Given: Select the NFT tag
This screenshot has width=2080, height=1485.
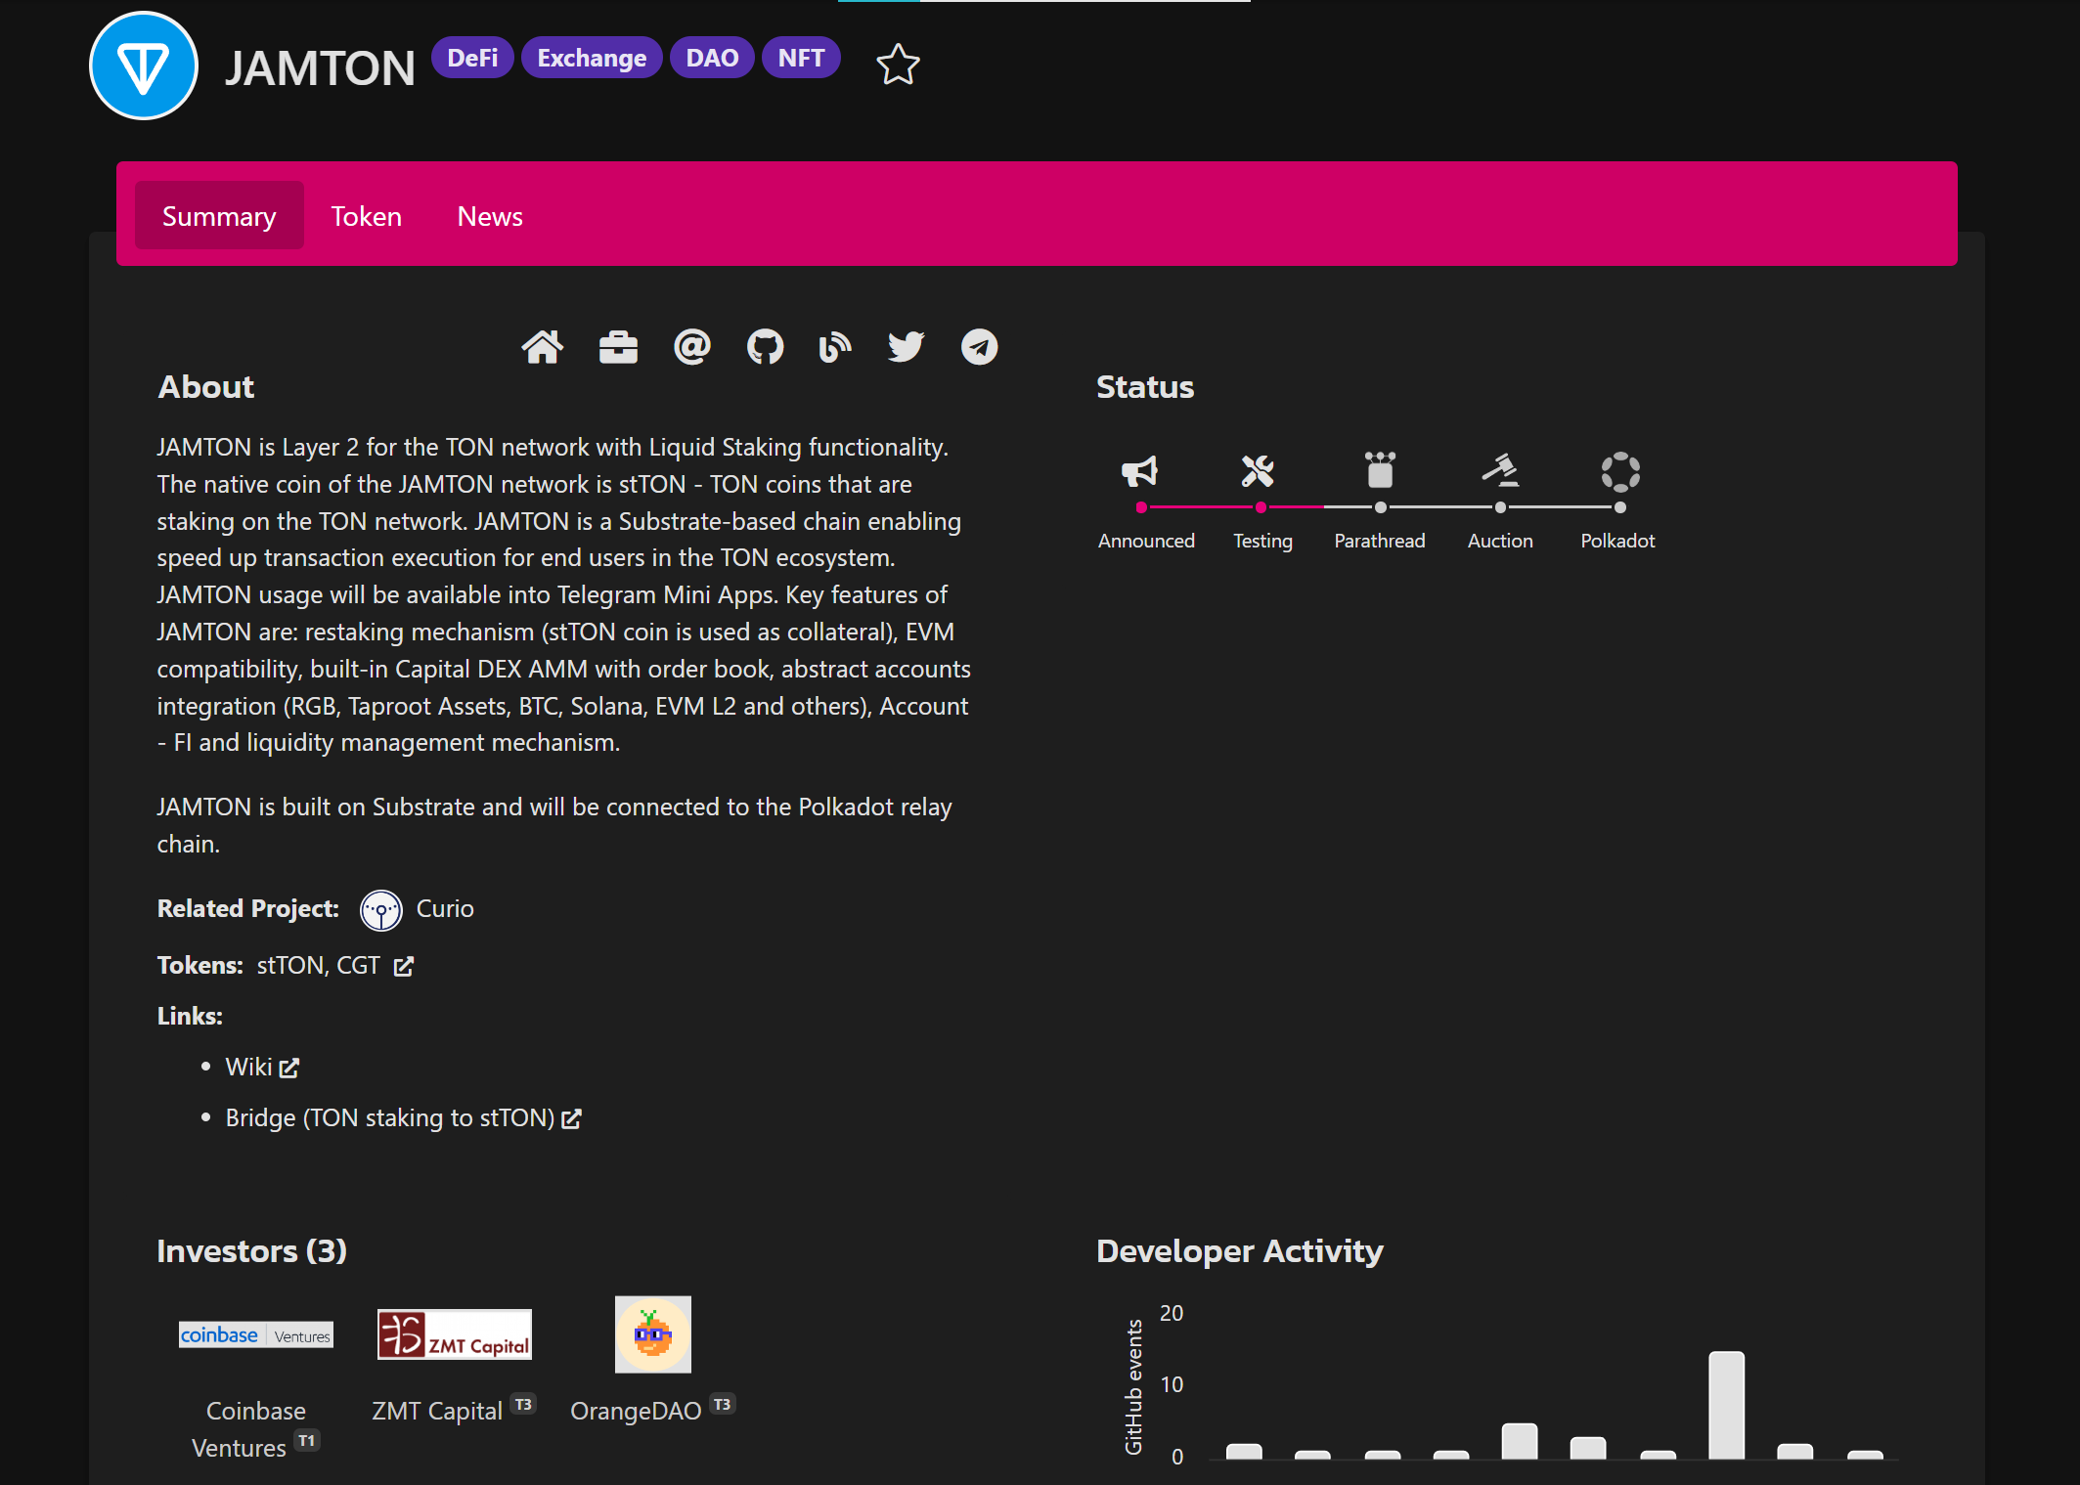Looking at the screenshot, I should click(x=801, y=58).
